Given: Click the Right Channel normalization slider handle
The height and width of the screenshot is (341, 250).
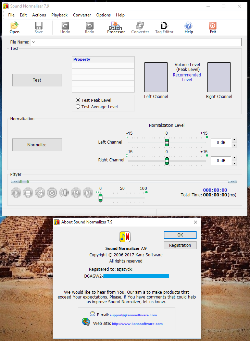Looking at the screenshot, I should coord(167,161).
